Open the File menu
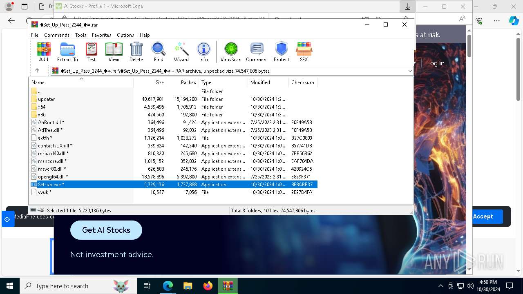523x294 pixels. pyautogui.click(x=35, y=35)
